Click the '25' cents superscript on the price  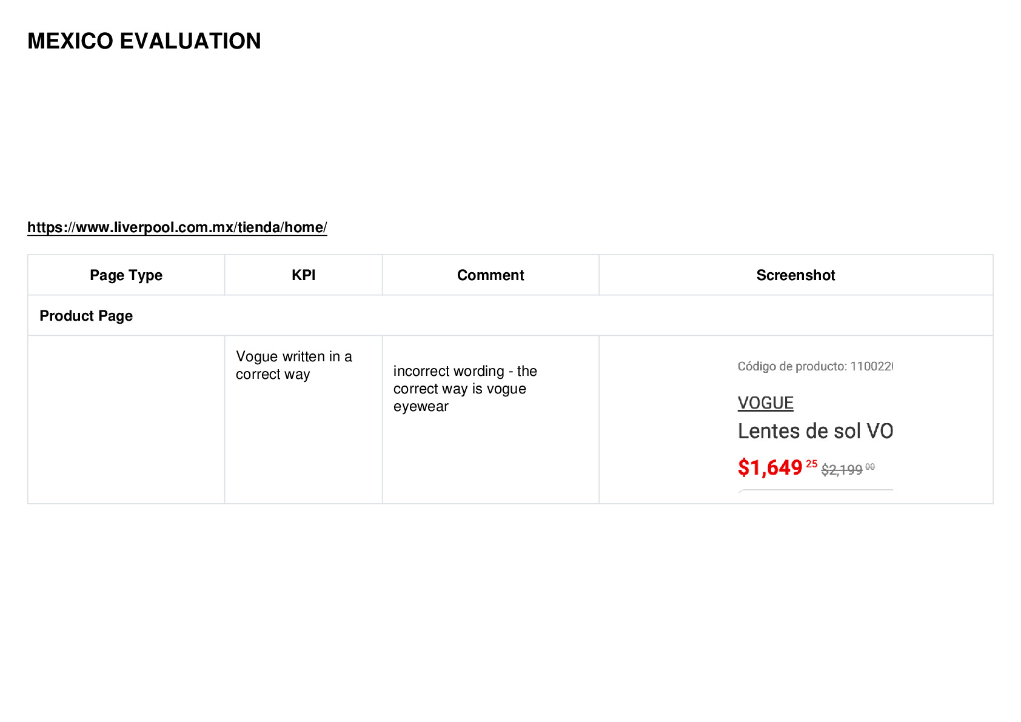(811, 464)
